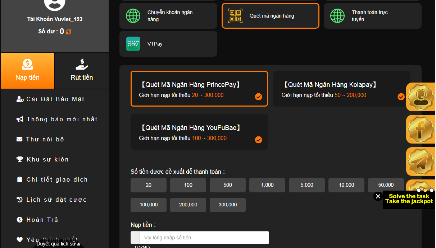
Task: Click the envelope icon beside Thư nội bộ
Action: (x=19, y=139)
